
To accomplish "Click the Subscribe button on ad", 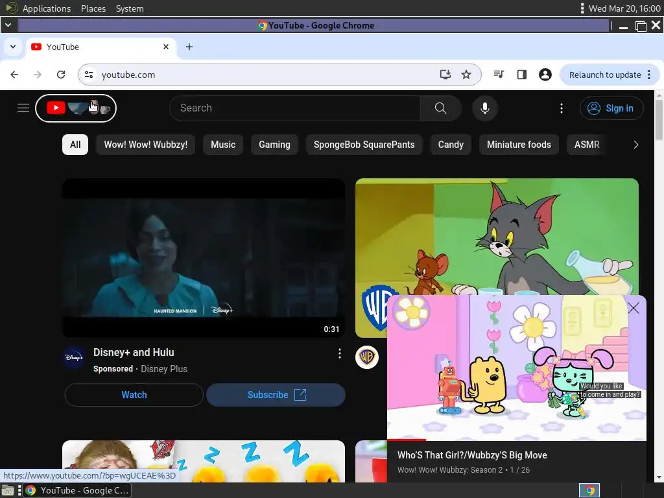I will (276, 395).
